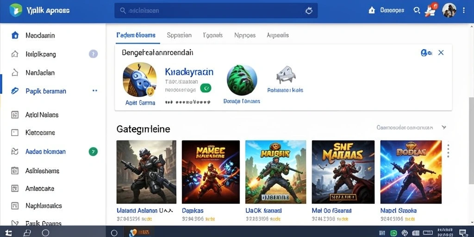Switch to the Ampeelis tab
The image size is (474, 237).
[278, 35]
